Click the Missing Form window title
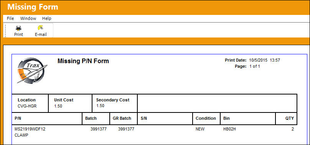Viewport: 310px width, 145px height. coord(33,7)
